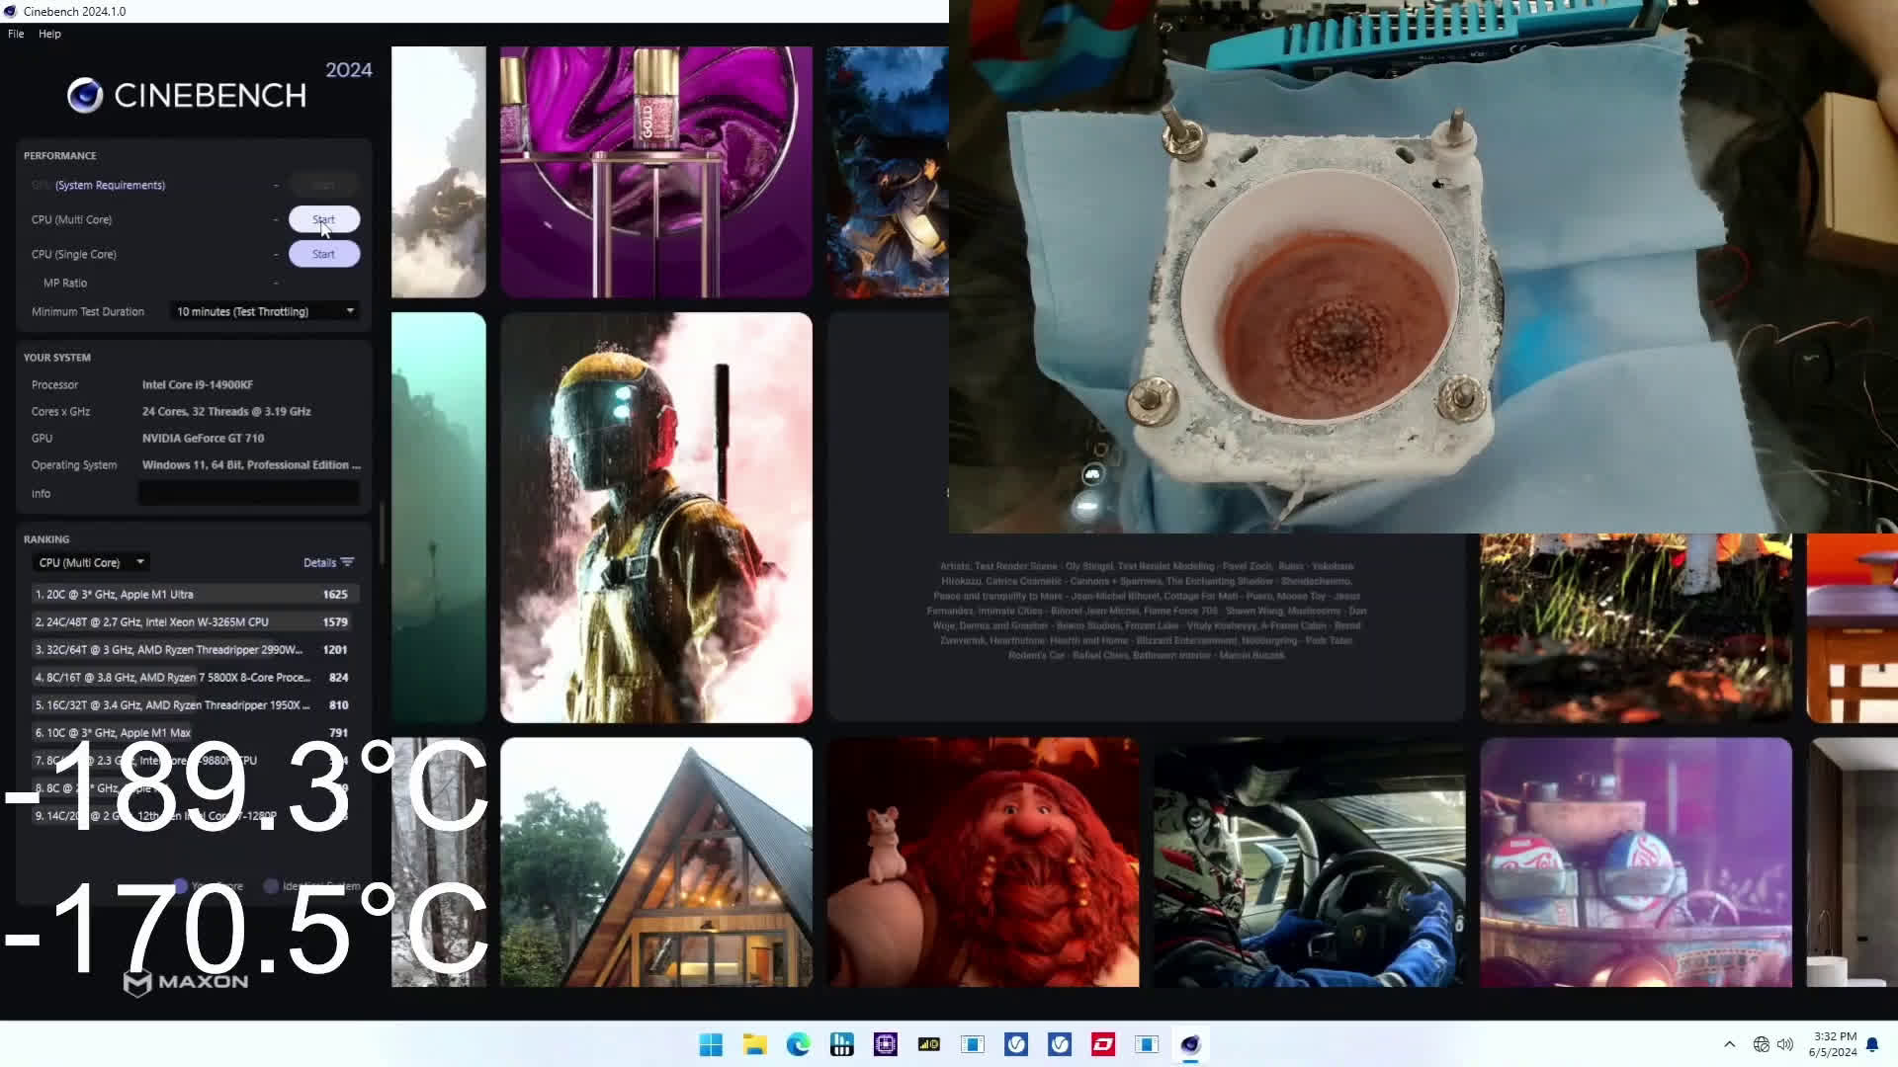The image size is (1898, 1067).
Task: Click the speaker volume tray icon
Action: point(1785,1044)
